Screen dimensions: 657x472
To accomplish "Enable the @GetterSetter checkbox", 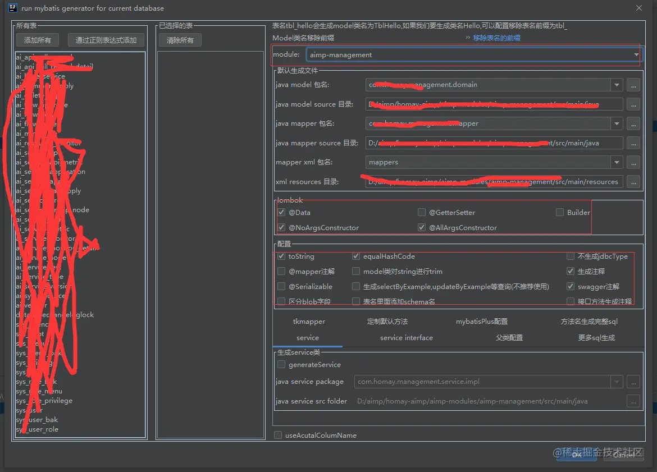I will tap(422, 212).
